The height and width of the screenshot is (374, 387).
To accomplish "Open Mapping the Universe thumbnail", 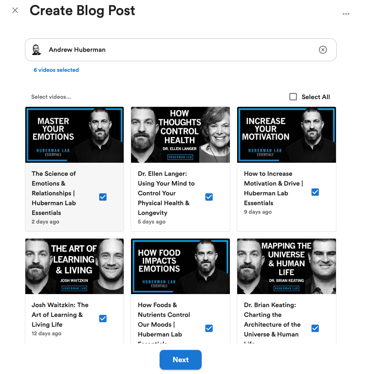I will 287,266.
